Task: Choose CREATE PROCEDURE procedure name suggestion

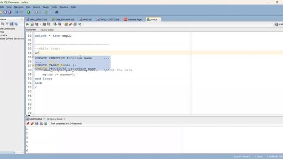Action: click(x=73, y=69)
